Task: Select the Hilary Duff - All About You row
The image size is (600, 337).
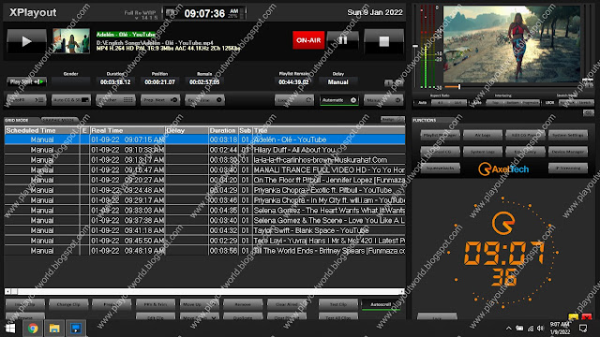Action: (204, 150)
